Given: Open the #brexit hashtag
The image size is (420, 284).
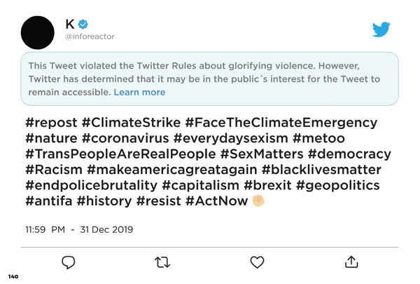Looking at the screenshot, I should tap(267, 185).
